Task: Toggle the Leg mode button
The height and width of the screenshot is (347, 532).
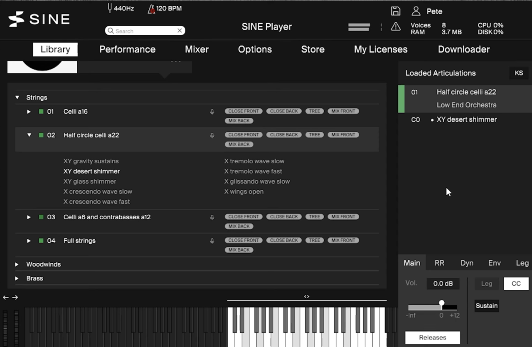Action: (487, 284)
